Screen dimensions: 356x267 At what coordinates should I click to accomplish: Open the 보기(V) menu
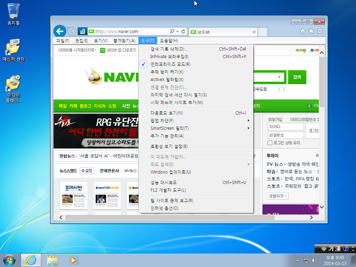click(x=101, y=41)
